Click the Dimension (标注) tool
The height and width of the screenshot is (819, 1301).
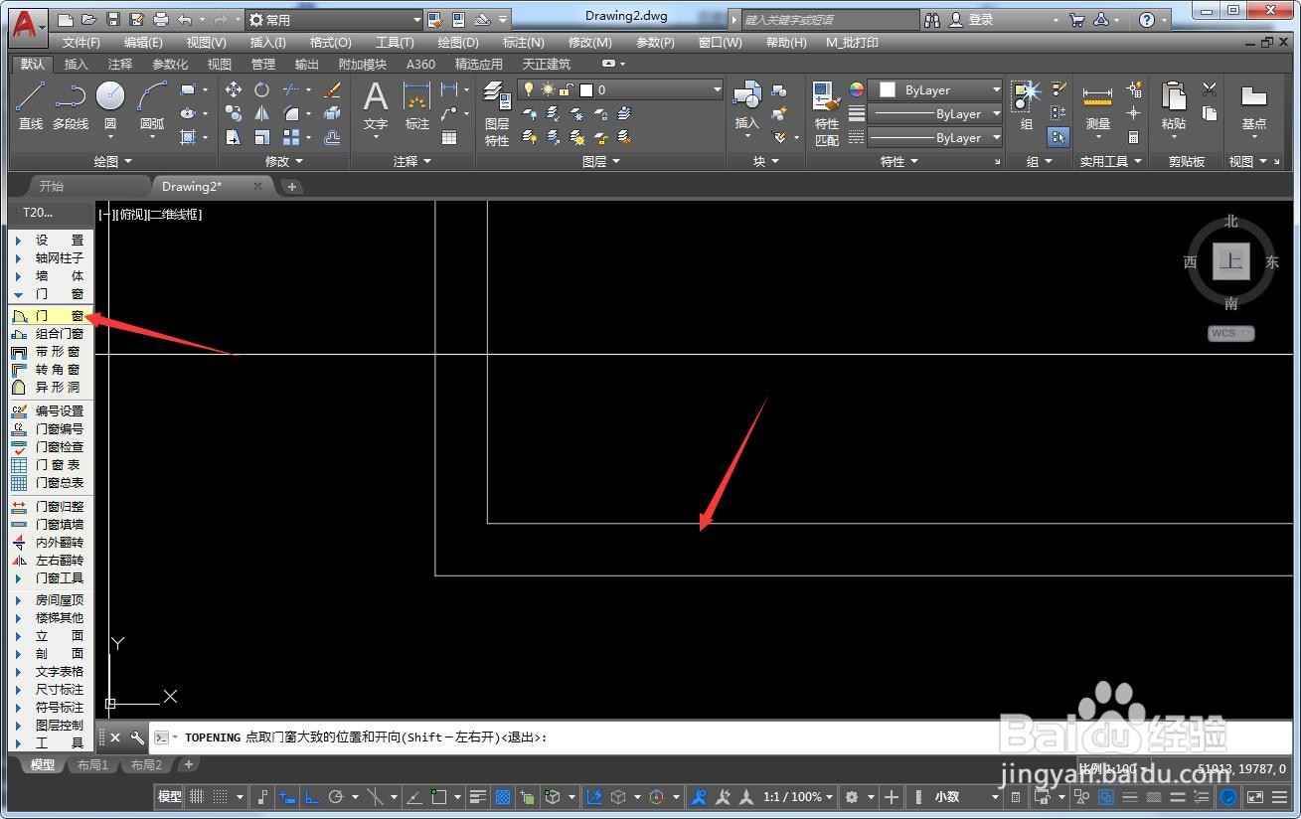[x=416, y=105]
